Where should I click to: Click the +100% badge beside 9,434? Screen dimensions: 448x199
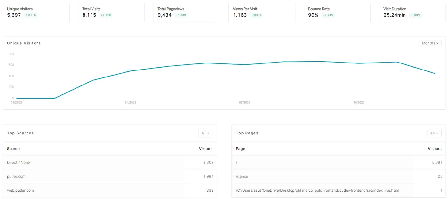pyautogui.click(x=181, y=15)
